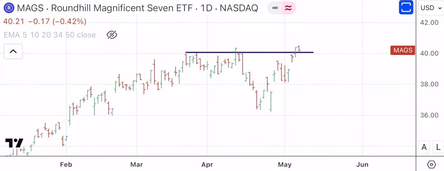The width and height of the screenshot is (444, 171).
Task: Click the EMA 5 10 20 34 50 indicator label
Action: click(49, 35)
